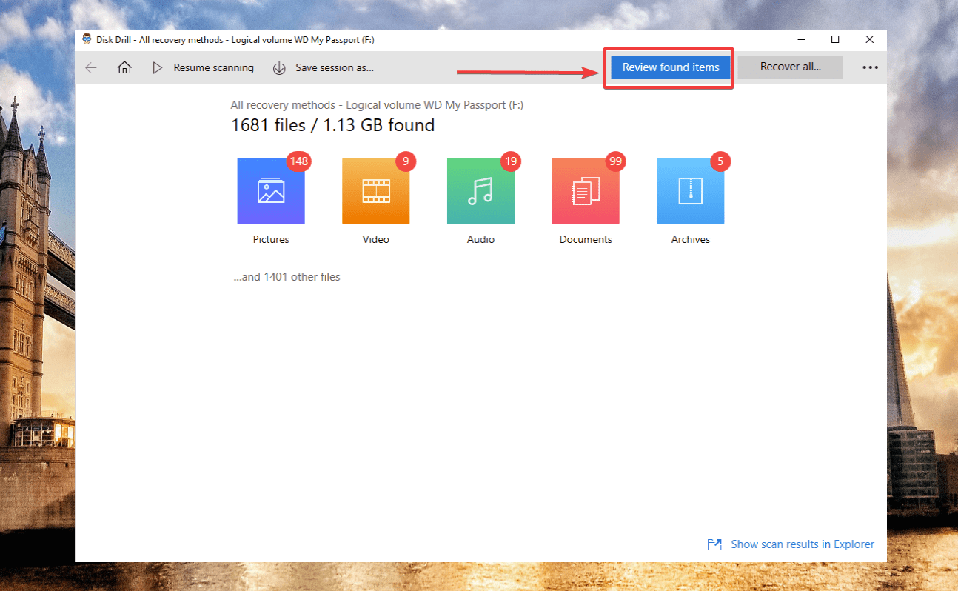Close the Disk Drill window

click(x=870, y=39)
